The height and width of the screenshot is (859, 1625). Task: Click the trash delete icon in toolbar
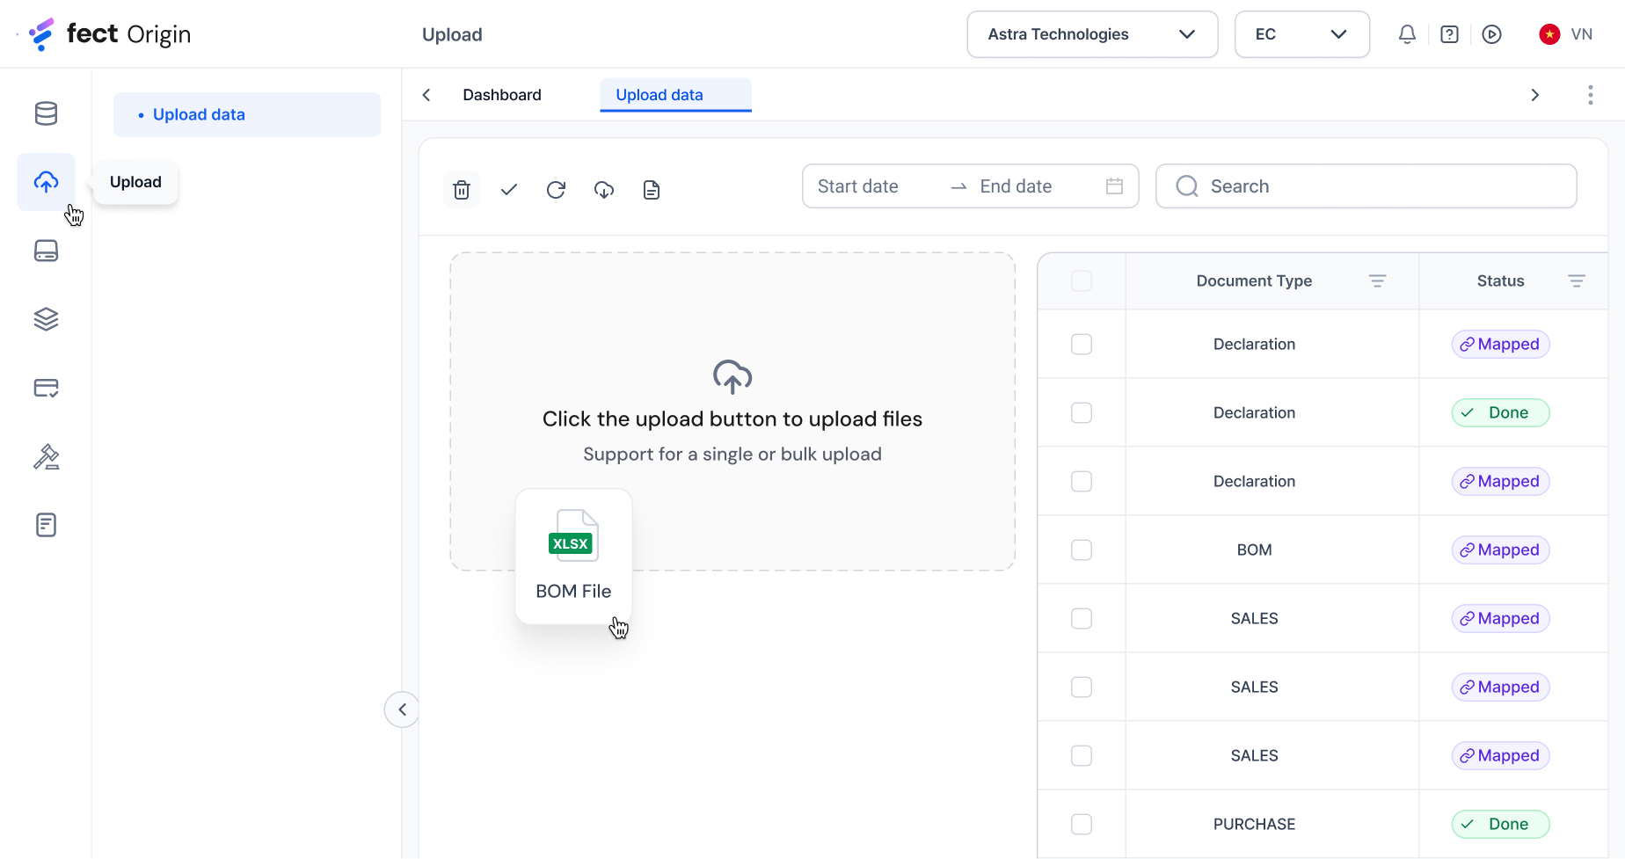click(x=462, y=190)
